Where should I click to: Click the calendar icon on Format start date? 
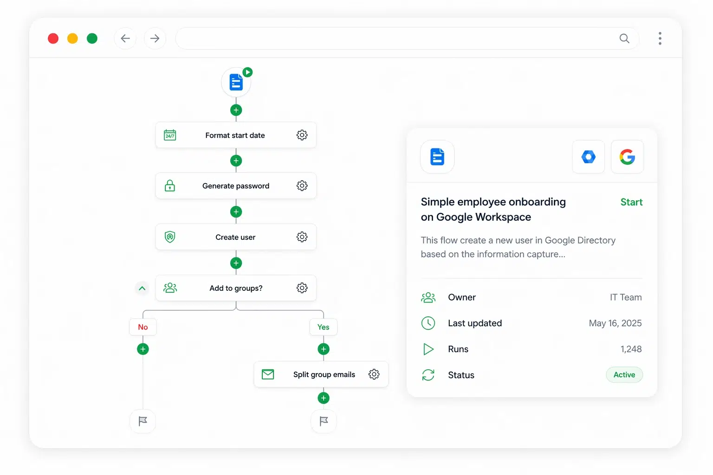(x=170, y=135)
